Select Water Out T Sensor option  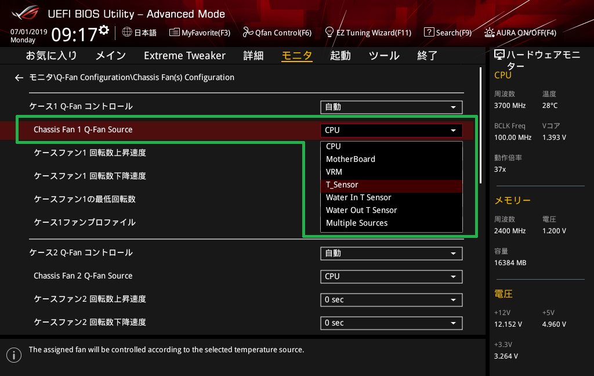(392, 211)
